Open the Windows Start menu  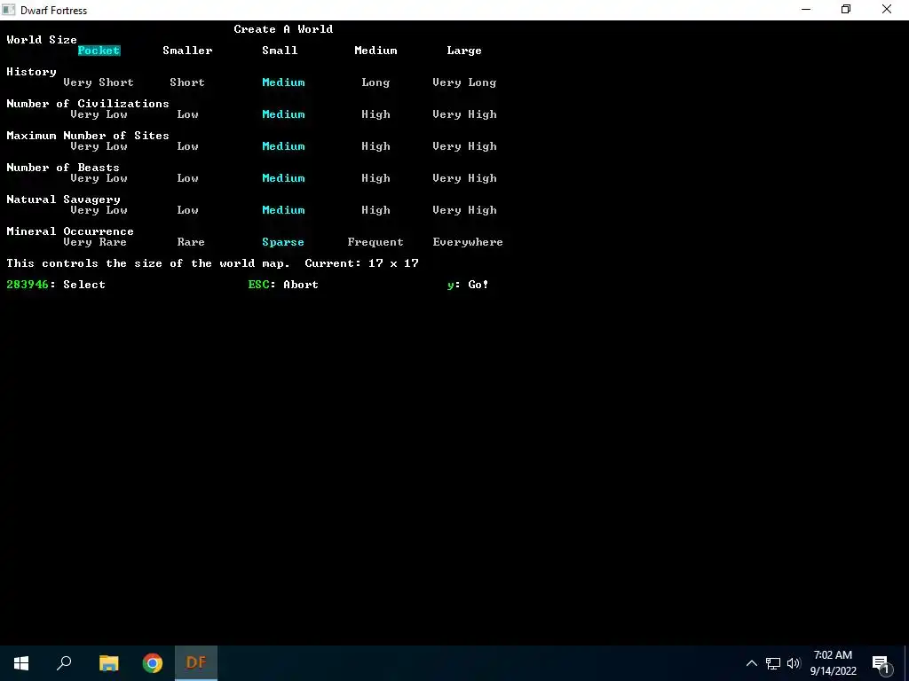pos(21,663)
